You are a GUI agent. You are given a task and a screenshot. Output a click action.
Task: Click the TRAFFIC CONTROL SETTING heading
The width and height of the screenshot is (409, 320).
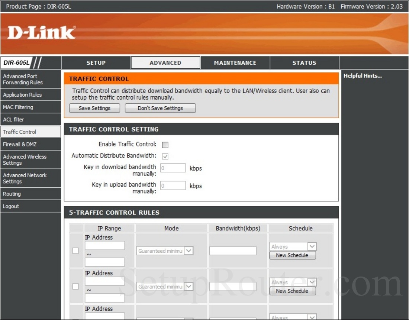114,129
